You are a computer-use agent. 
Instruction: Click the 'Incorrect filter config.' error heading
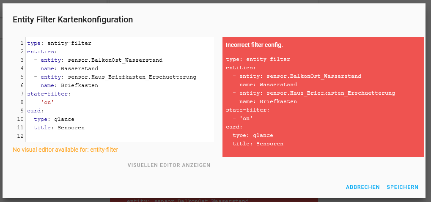254,45
